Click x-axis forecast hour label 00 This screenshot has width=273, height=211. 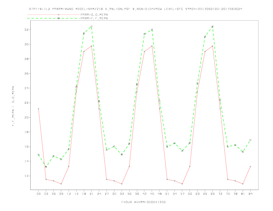click(x=39, y=194)
